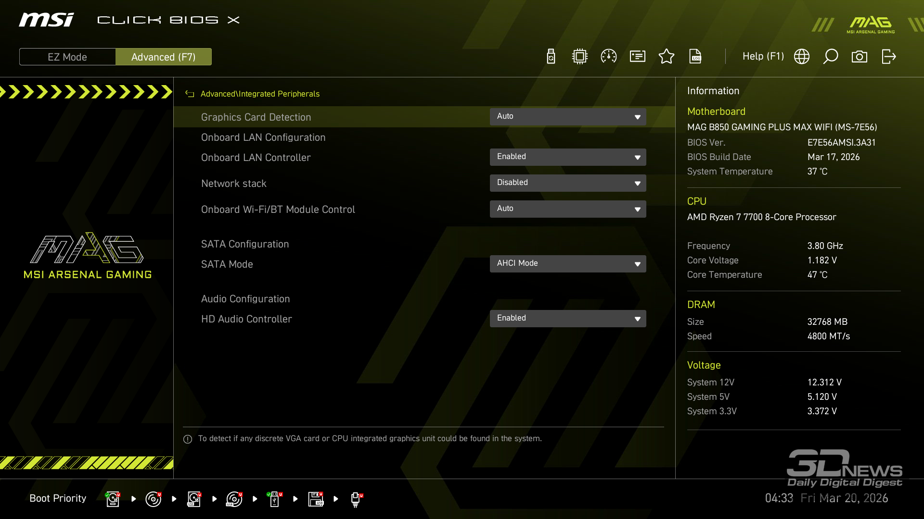
Task: Open the magnifier search icon
Action: click(x=831, y=57)
